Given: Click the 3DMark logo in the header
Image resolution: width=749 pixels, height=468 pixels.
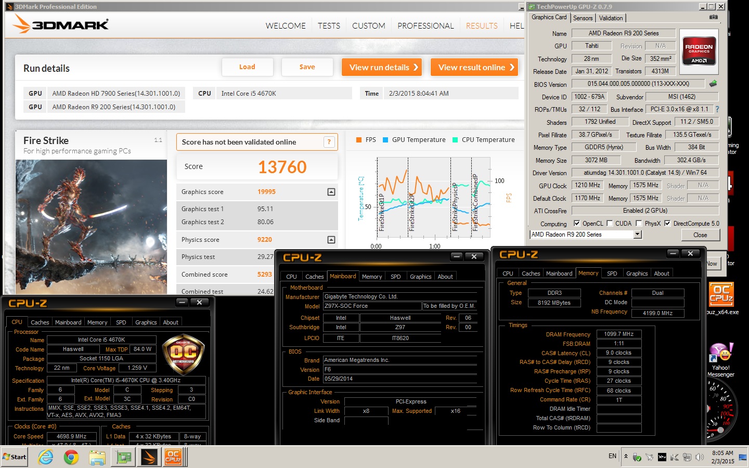Looking at the screenshot, I should [61, 24].
